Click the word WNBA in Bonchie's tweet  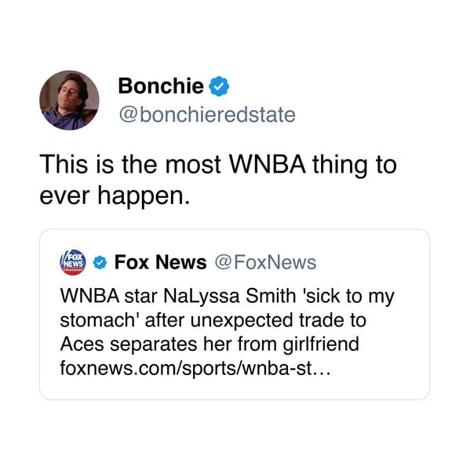[268, 164]
